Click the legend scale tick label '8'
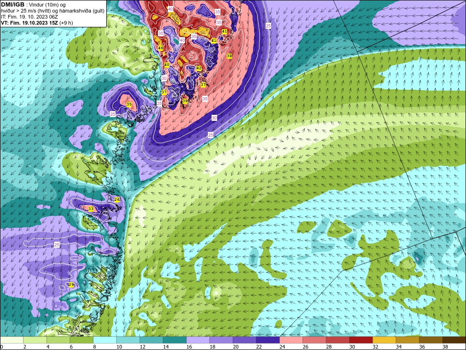 [x=95, y=347]
